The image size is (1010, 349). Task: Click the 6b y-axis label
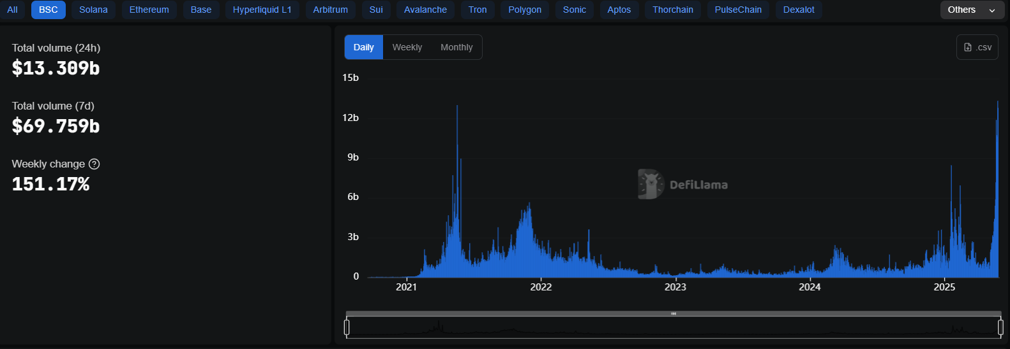coord(353,197)
